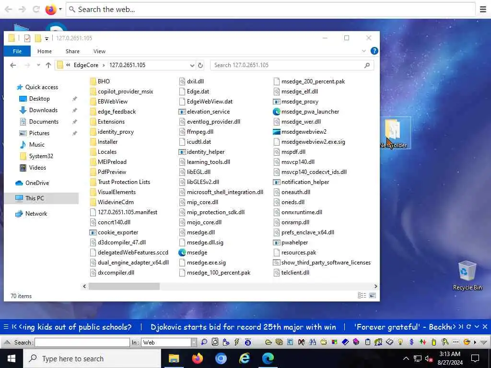Open msedge_pwa_launcher executable
The height and width of the screenshot is (368, 491).
(x=305, y=111)
